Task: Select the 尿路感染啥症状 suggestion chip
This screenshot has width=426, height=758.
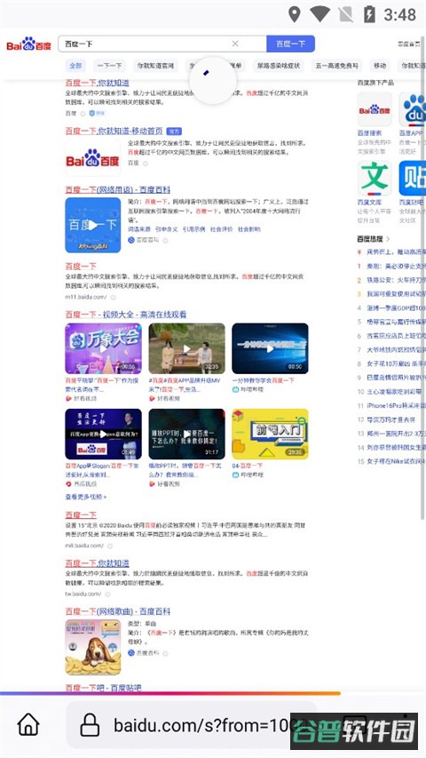Action: point(278,66)
